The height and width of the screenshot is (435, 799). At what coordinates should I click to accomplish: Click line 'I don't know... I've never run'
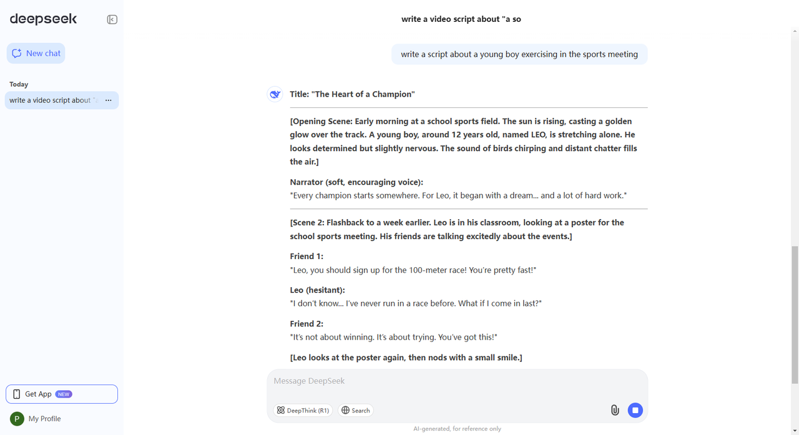tap(416, 303)
